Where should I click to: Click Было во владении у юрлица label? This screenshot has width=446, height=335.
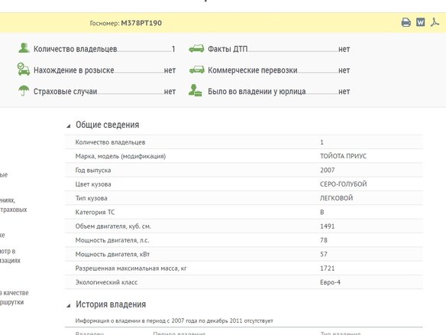[257, 92]
